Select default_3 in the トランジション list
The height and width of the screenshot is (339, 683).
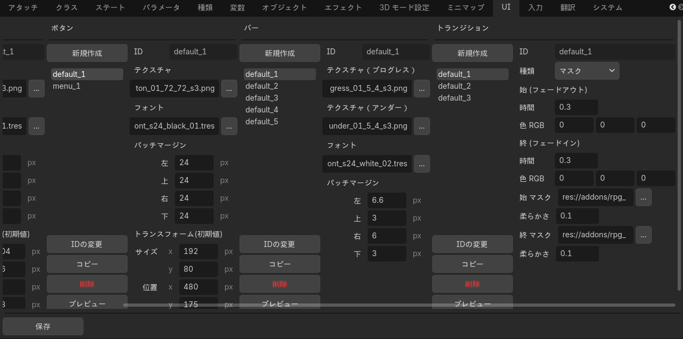pyautogui.click(x=473, y=98)
